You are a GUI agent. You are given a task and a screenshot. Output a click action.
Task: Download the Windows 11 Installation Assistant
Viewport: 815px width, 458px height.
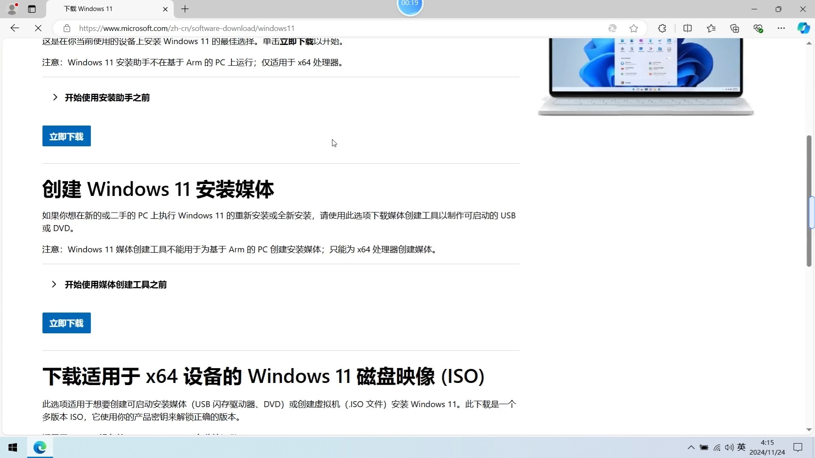click(x=66, y=136)
